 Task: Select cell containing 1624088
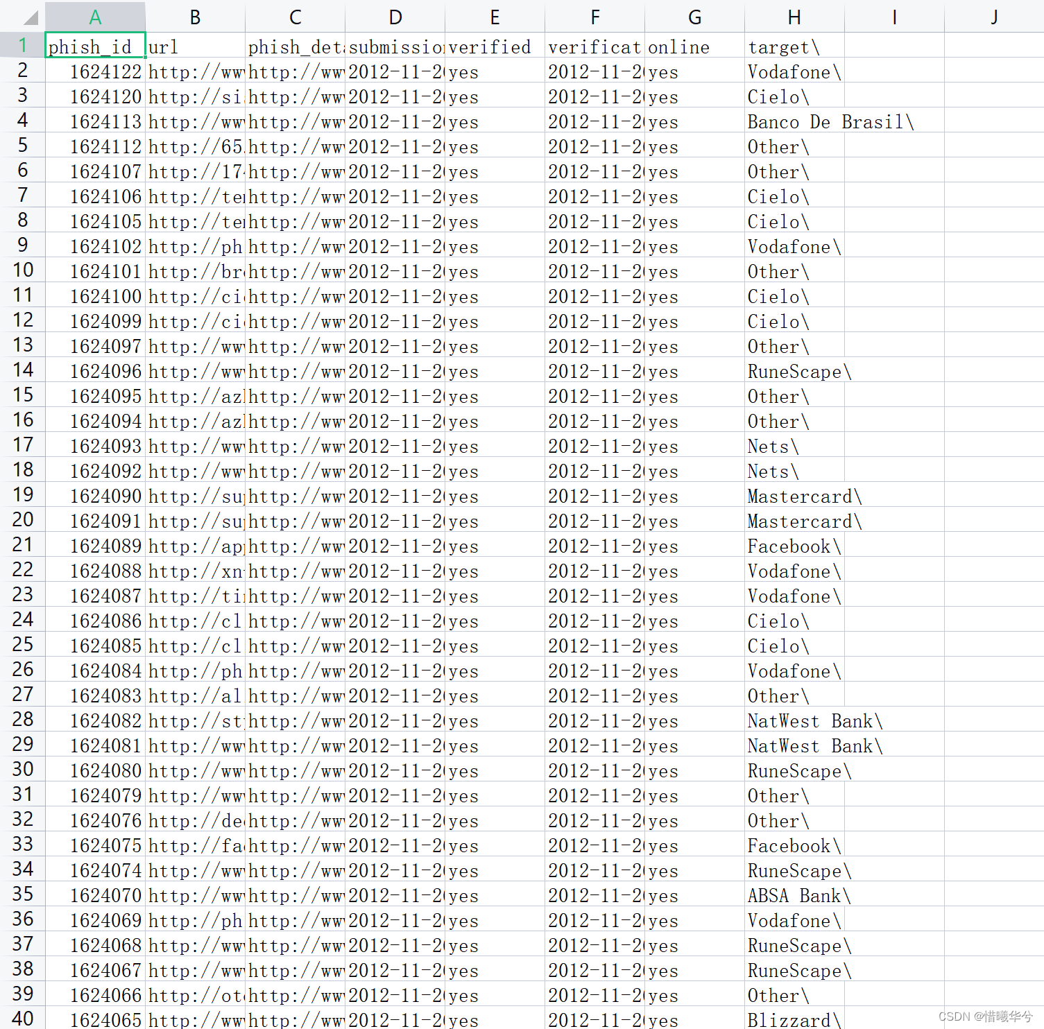[95, 569]
